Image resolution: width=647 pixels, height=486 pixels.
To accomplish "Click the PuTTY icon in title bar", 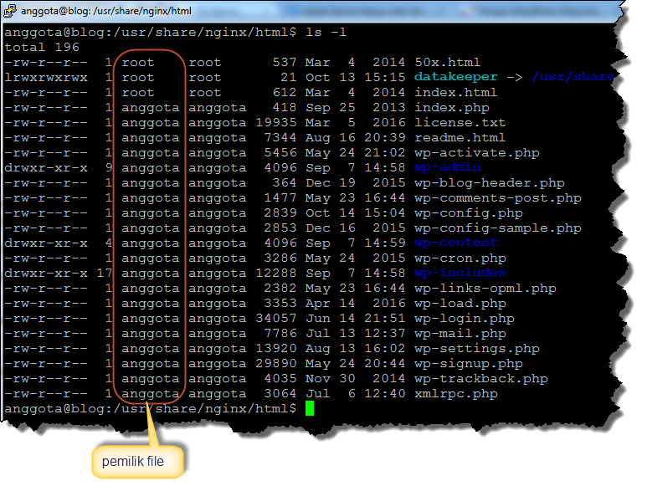I will [11, 11].
